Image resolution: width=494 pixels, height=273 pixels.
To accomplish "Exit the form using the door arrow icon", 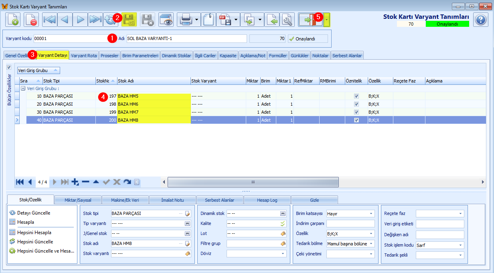I will point(311,19).
